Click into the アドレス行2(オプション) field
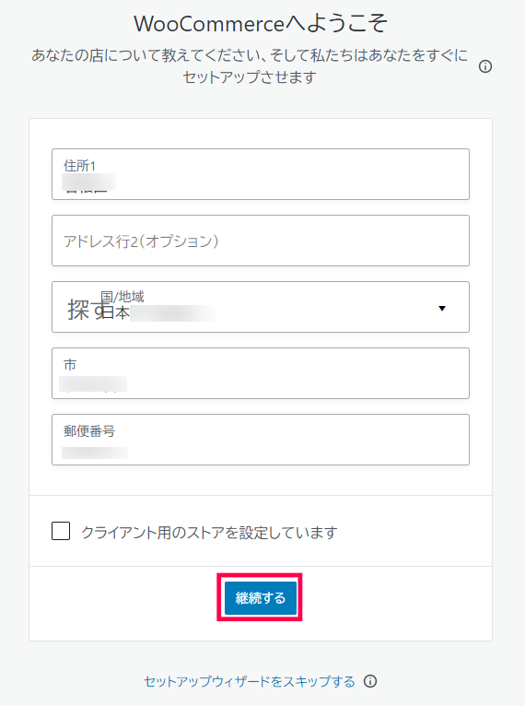This screenshot has height=706, width=525. (x=261, y=241)
